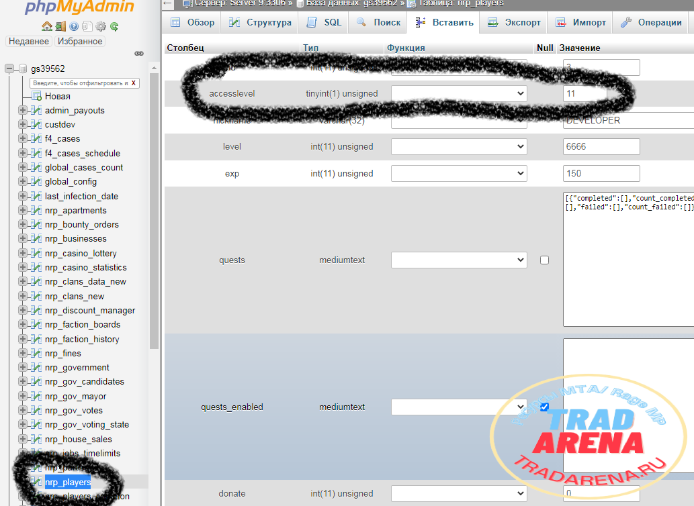Switch to the SQL tab
The image size is (694, 506).
click(324, 23)
